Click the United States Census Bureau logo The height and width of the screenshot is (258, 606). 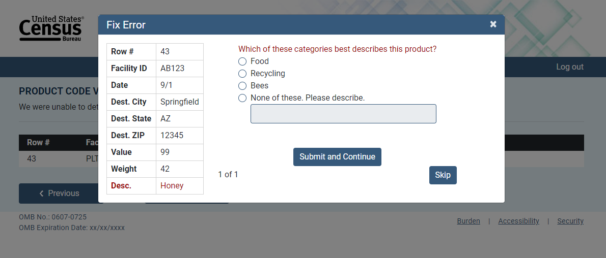[x=51, y=28]
